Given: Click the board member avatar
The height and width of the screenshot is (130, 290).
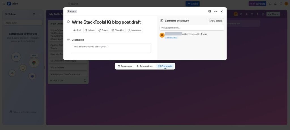Looking at the screenshot, I should click(x=236, y=14).
